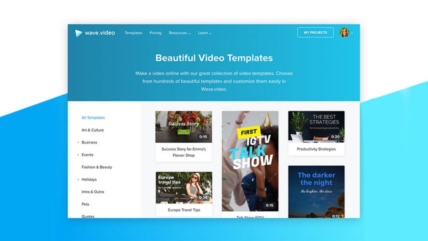Expand the Learn dropdown menu
The image size is (428, 241).
(205, 33)
